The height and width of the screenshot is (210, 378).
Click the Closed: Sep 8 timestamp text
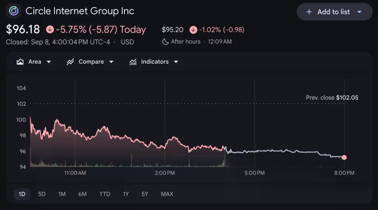pyautogui.click(x=58, y=42)
